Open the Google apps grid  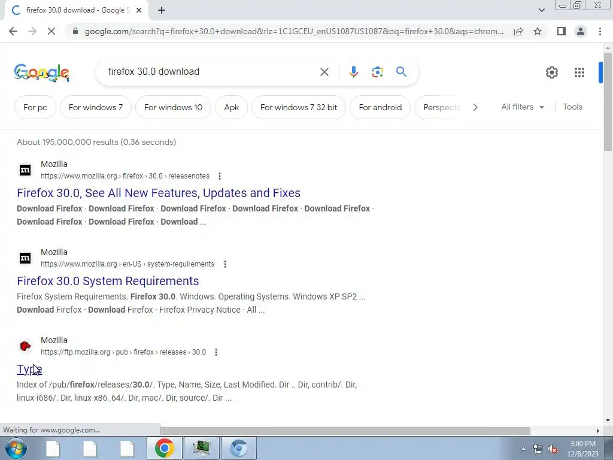579,72
